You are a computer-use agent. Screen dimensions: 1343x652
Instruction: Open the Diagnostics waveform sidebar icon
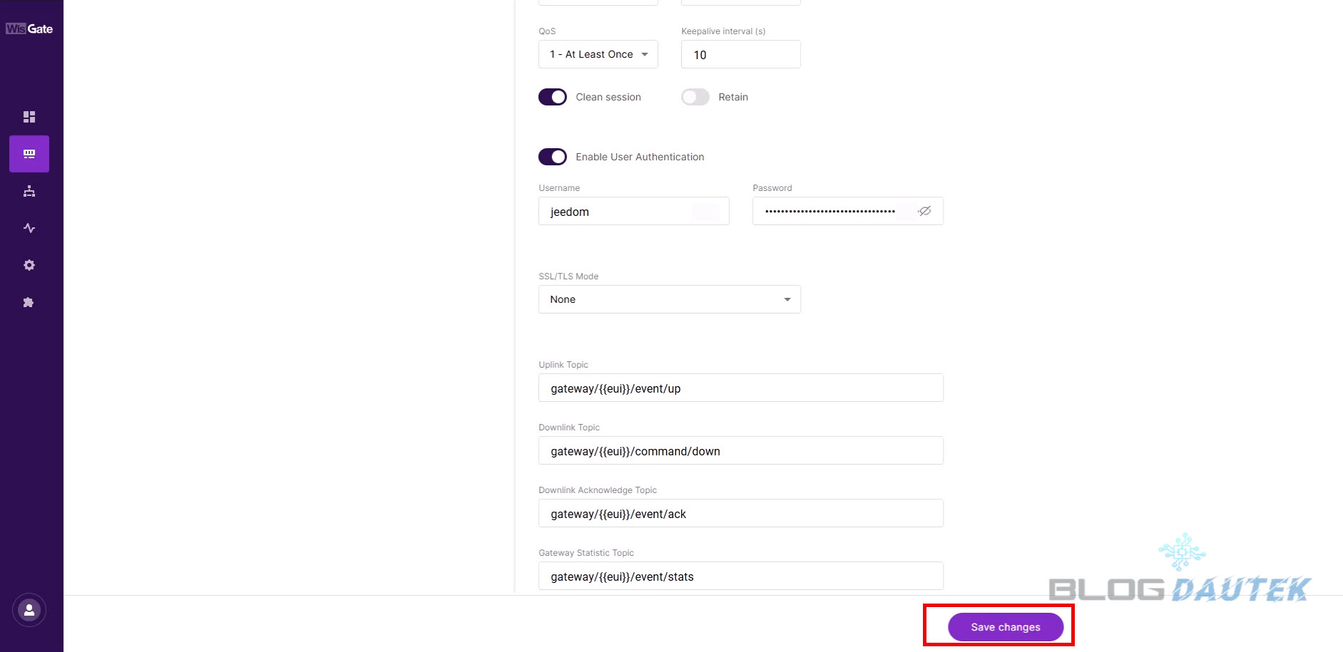point(29,228)
